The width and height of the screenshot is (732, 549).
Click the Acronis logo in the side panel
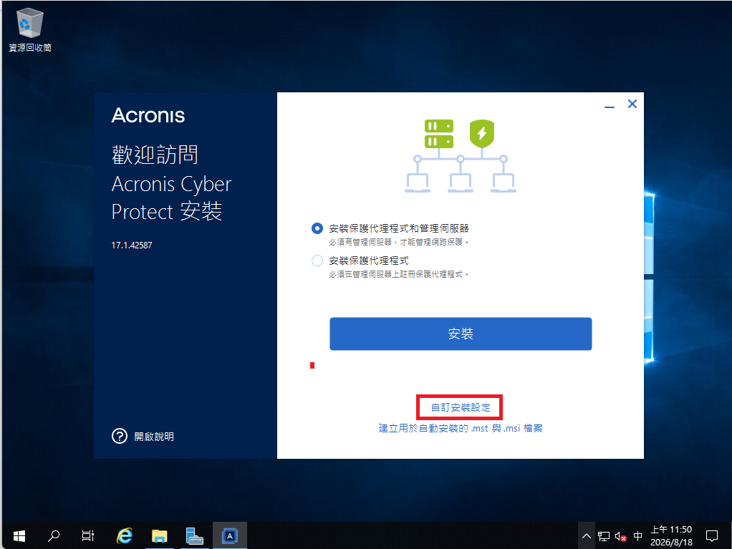tap(148, 115)
